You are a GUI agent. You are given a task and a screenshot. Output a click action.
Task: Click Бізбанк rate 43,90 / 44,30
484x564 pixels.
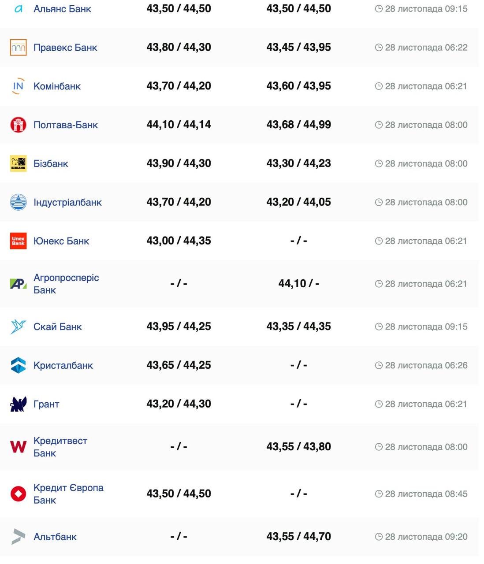[x=179, y=163]
